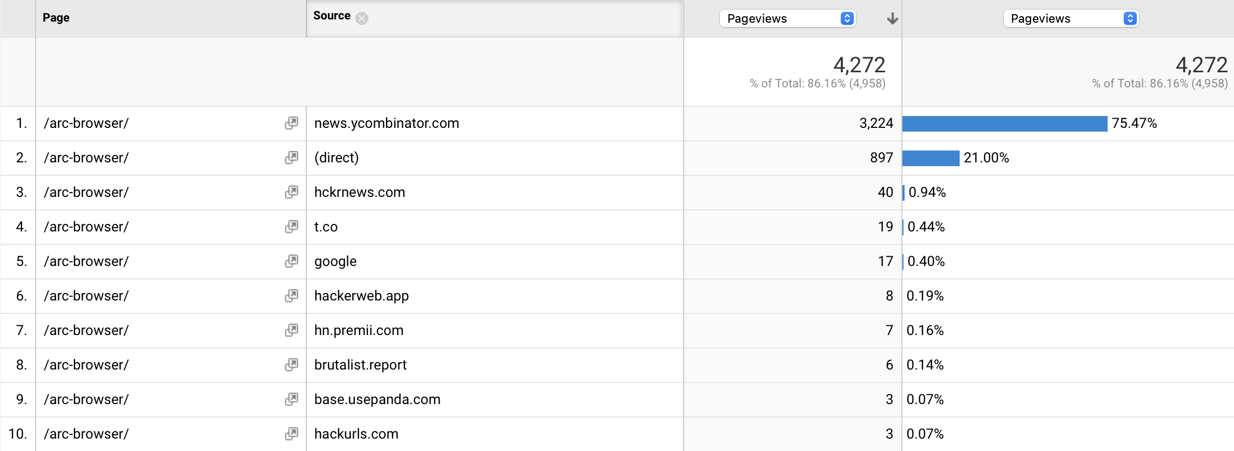
Task: Click the 0.19% percentage label
Action: (x=925, y=296)
